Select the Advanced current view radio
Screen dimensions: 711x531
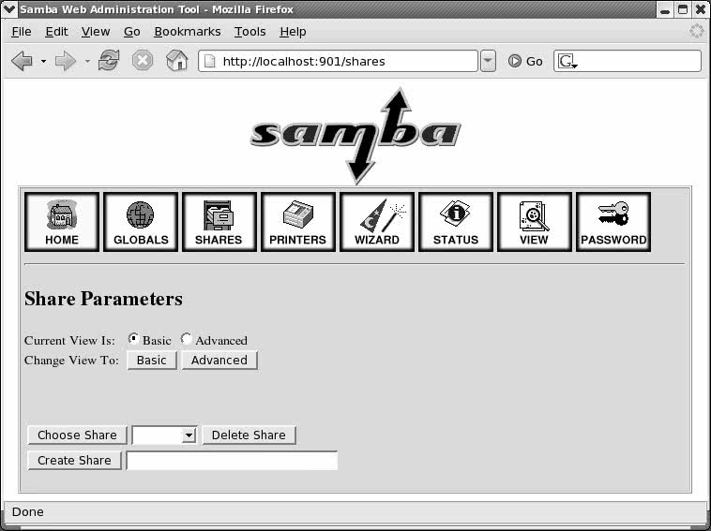pos(186,339)
